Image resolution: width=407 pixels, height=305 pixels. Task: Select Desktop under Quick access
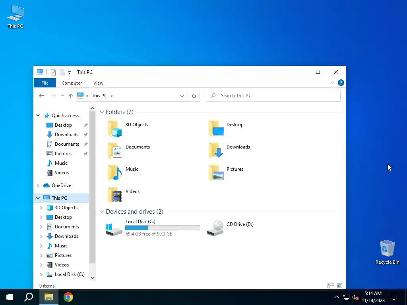pos(63,125)
